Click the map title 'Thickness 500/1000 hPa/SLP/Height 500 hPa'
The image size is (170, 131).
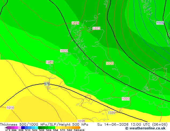(x=44, y=124)
